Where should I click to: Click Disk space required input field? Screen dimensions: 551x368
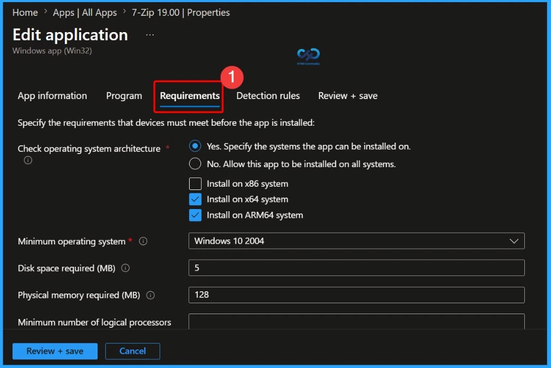click(x=356, y=268)
